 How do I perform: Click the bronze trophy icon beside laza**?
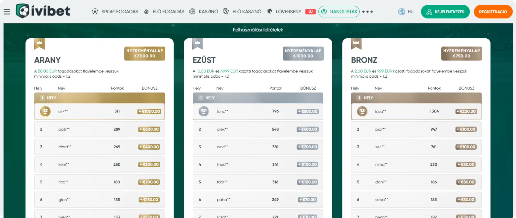pos(362,111)
